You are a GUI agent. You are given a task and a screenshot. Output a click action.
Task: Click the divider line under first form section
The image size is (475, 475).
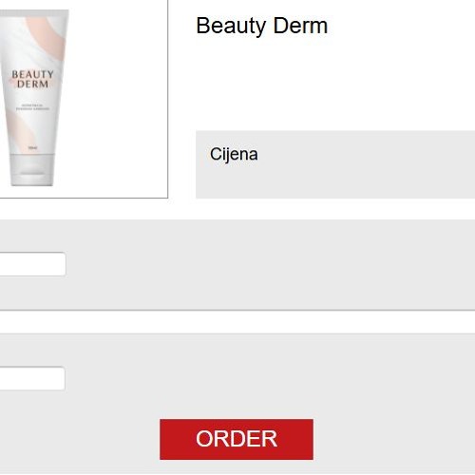click(x=237, y=311)
